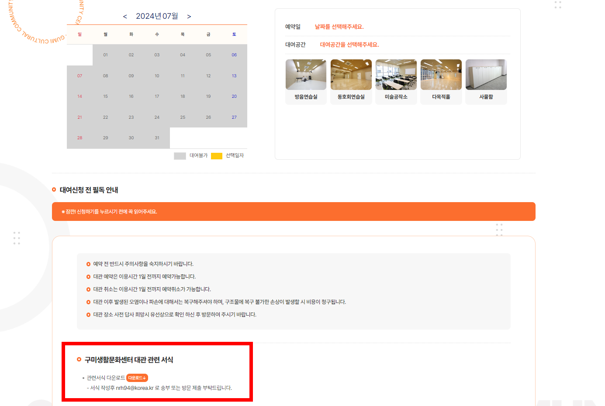This screenshot has height=406, width=605.
Task: Click the yellow 선택일자 legend swatch
Action: pyautogui.click(x=217, y=156)
